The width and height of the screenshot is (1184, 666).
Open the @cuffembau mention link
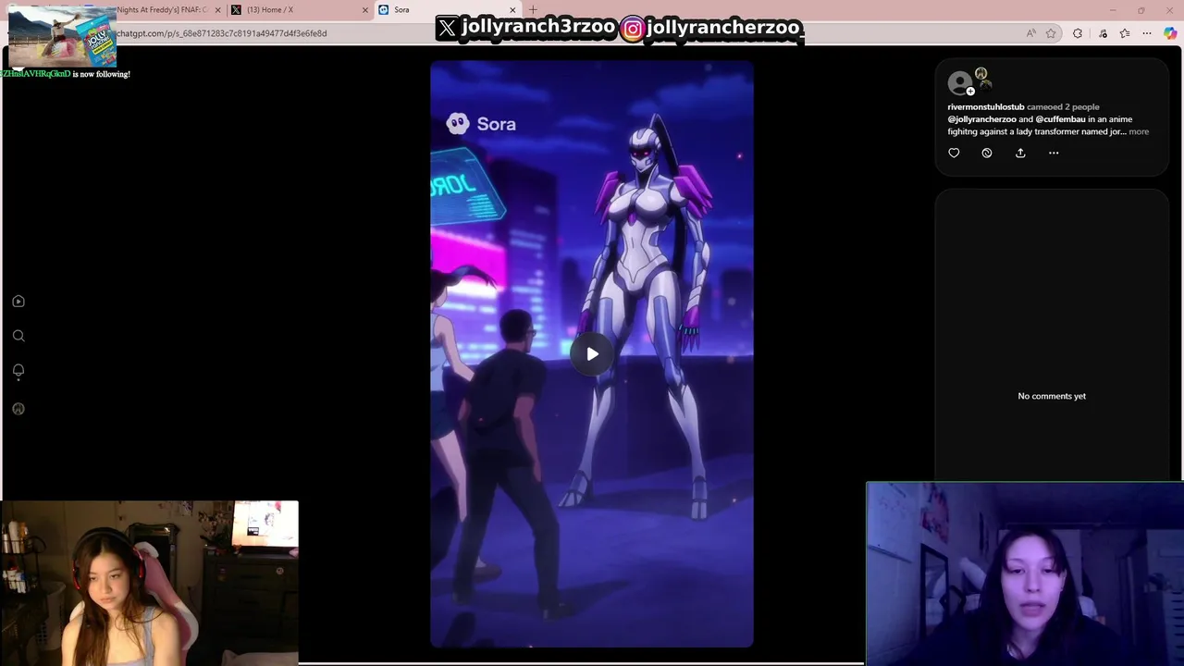click(x=1060, y=119)
